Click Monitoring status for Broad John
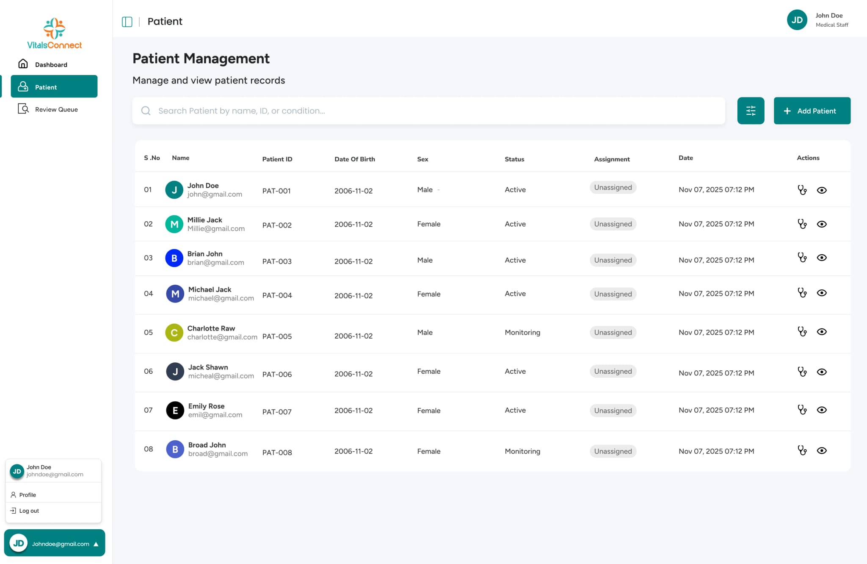The width and height of the screenshot is (867, 564). [x=522, y=451]
